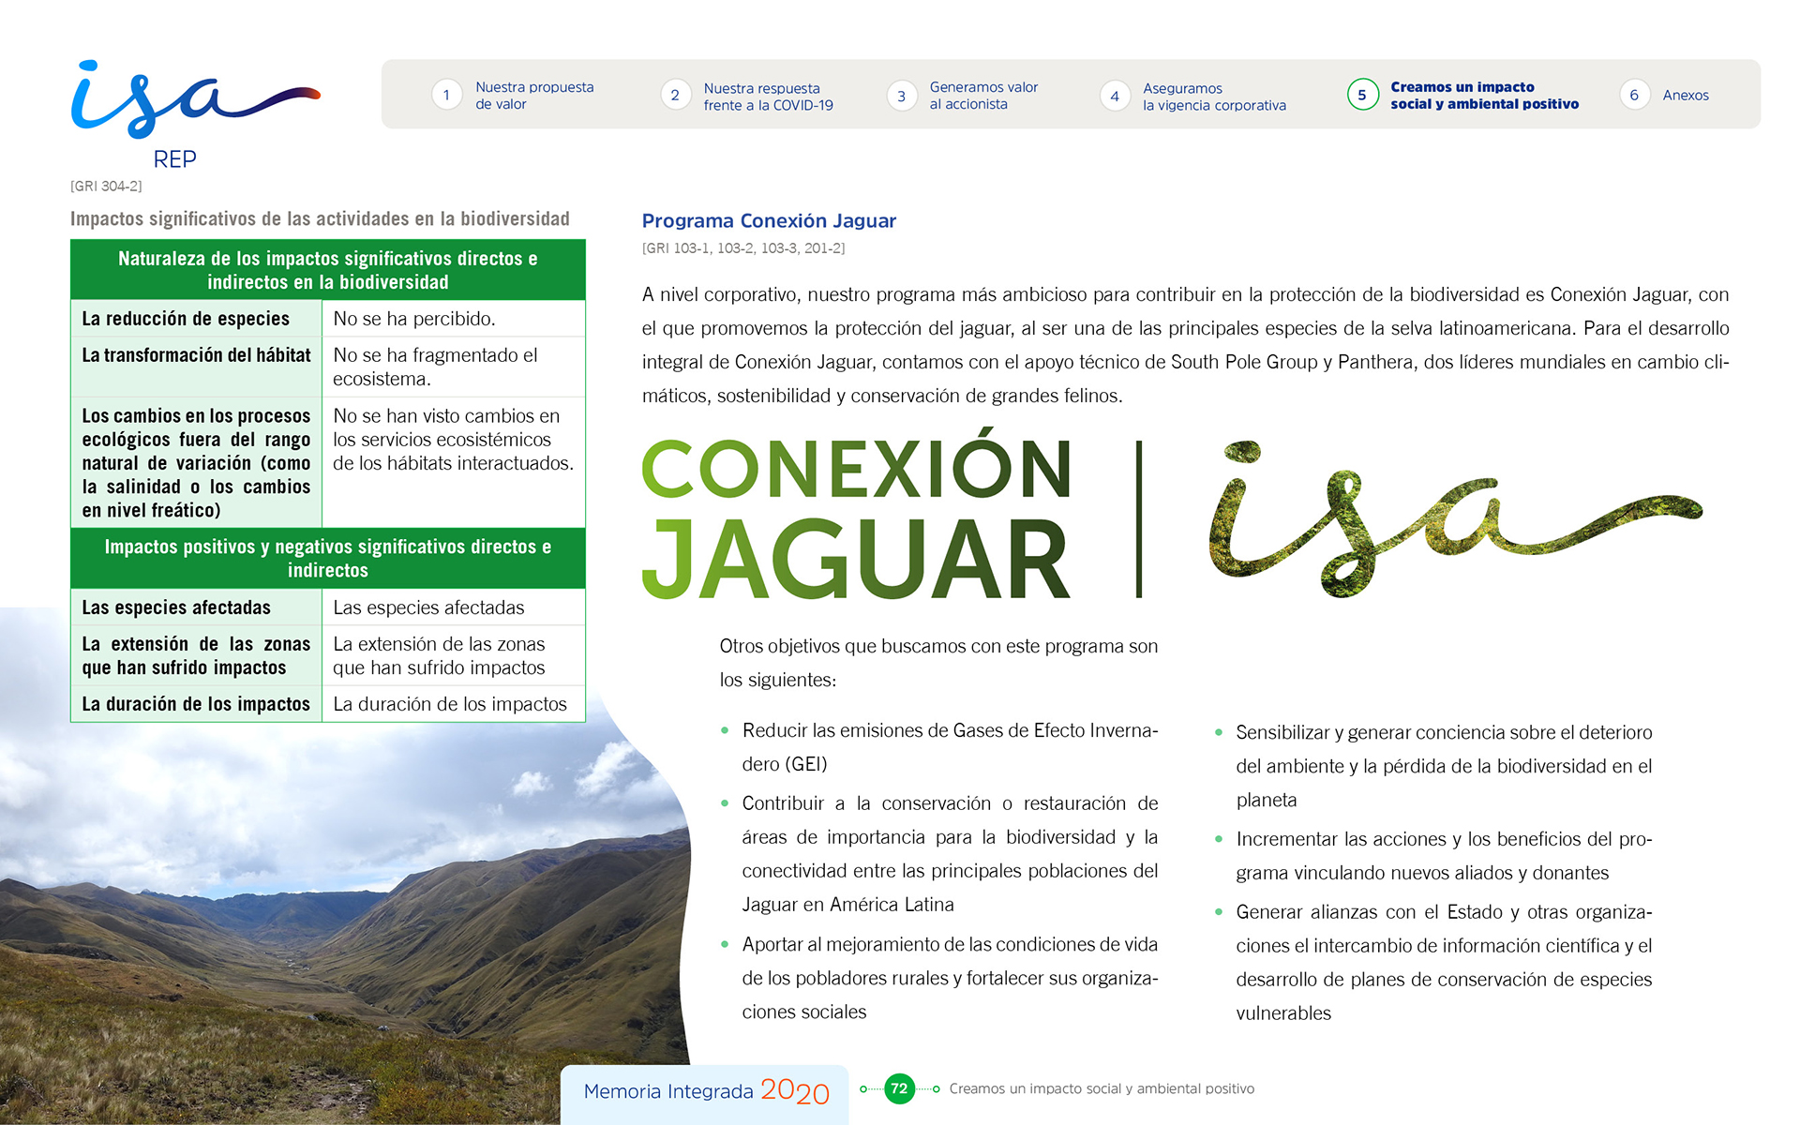This screenshot has height=1125, width=1800.
Task: Select paragraph starting 'A nivel corporativo'
Action: (x=1185, y=345)
